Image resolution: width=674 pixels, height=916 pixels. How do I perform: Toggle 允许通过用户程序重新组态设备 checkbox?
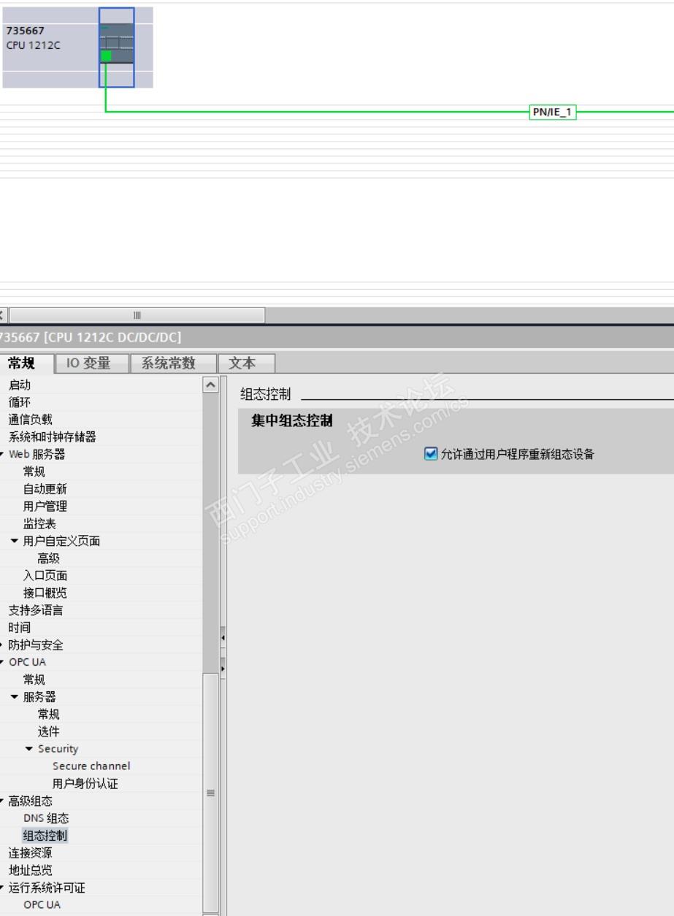point(431,454)
